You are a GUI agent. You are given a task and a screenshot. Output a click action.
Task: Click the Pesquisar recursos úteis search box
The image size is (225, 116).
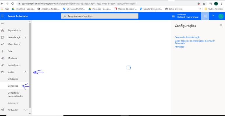100,16
